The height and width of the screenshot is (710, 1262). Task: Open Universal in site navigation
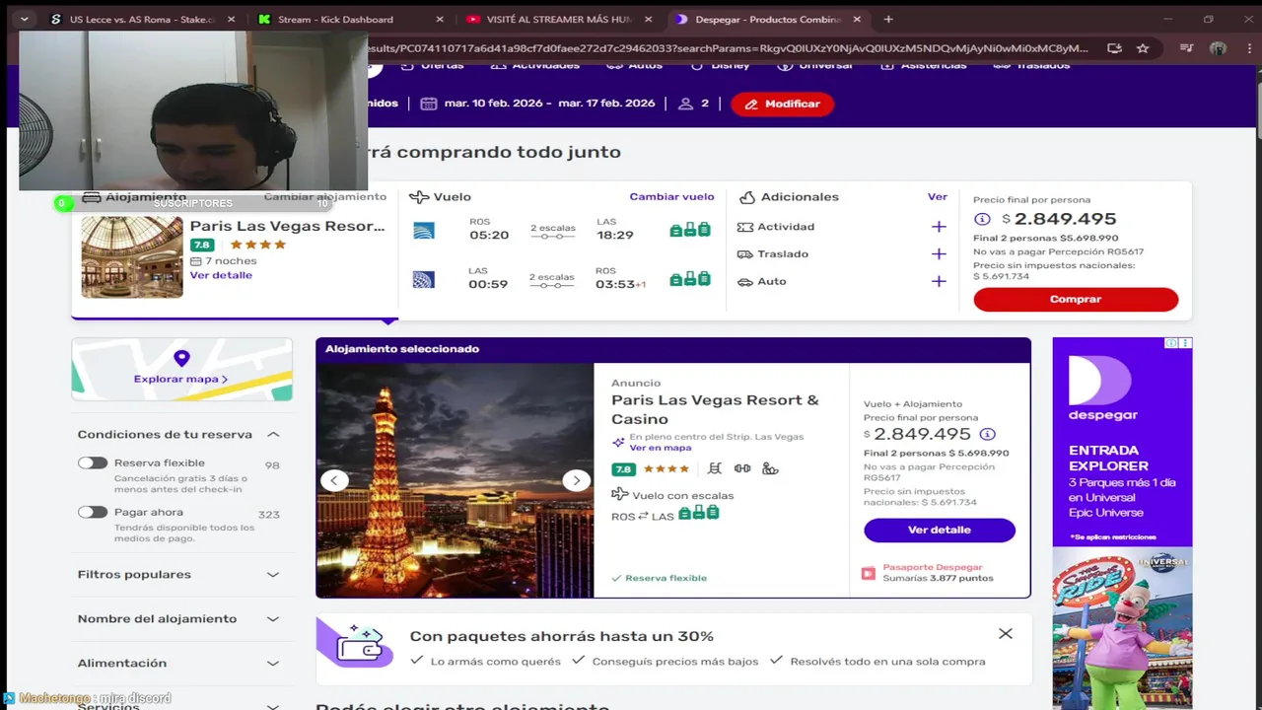[x=814, y=65]
